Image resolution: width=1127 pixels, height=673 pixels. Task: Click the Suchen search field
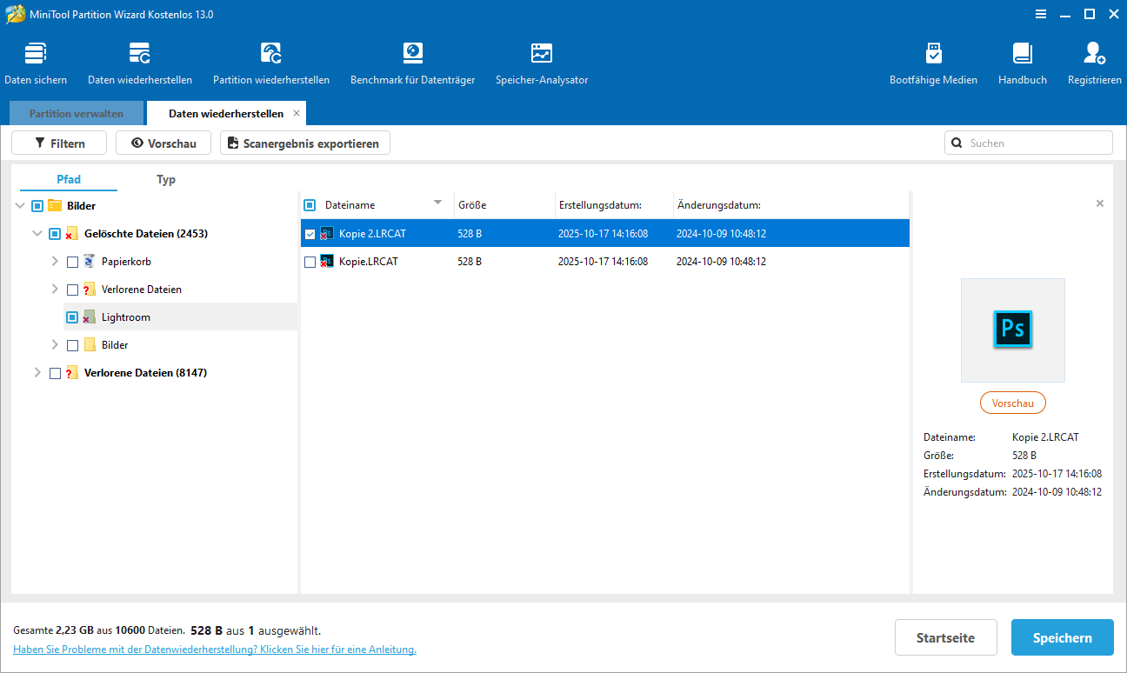click(1035, 143)
